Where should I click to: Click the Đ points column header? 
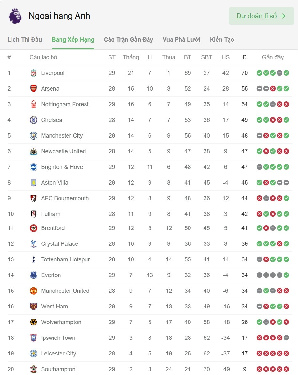245,57
